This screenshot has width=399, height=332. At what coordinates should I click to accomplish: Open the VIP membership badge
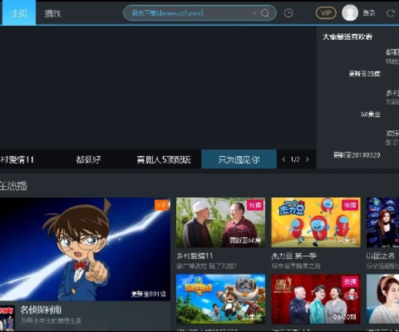click(x=326, y=13)
